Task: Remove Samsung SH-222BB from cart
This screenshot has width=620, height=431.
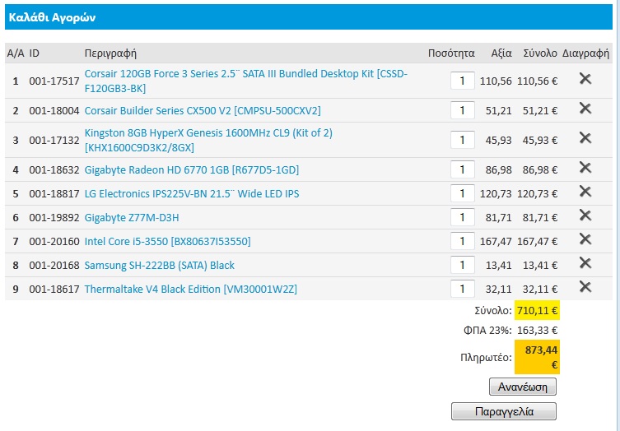Action: pyautogui.click(x=585, y=262)
